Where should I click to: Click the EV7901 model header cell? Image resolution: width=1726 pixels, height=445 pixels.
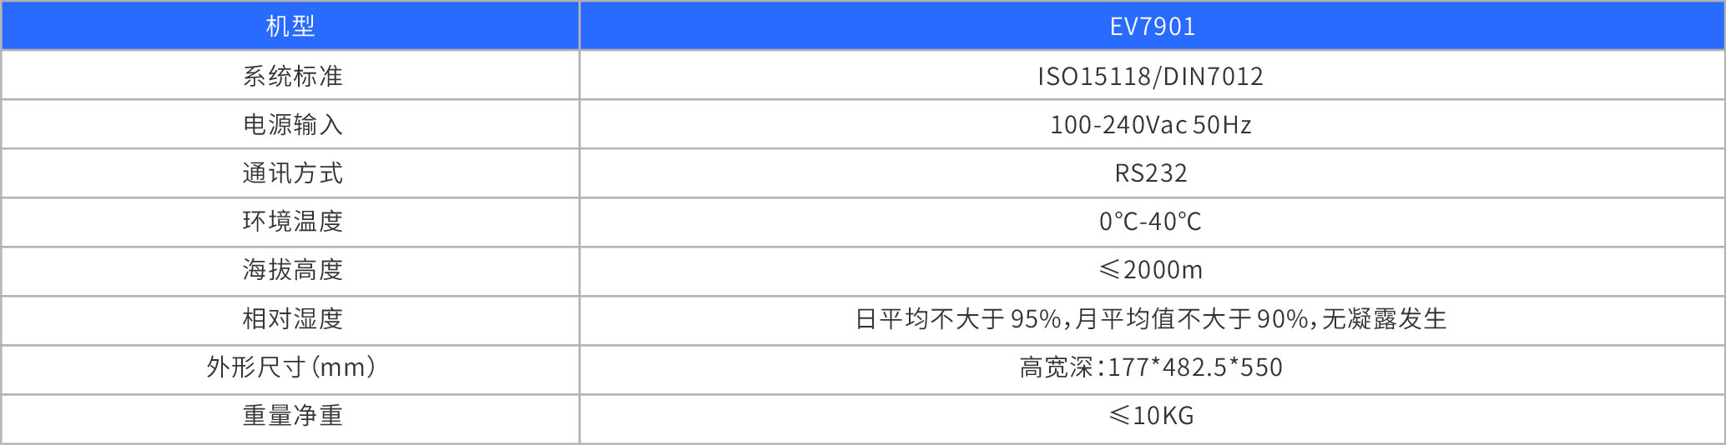[x=1152, y=26]
